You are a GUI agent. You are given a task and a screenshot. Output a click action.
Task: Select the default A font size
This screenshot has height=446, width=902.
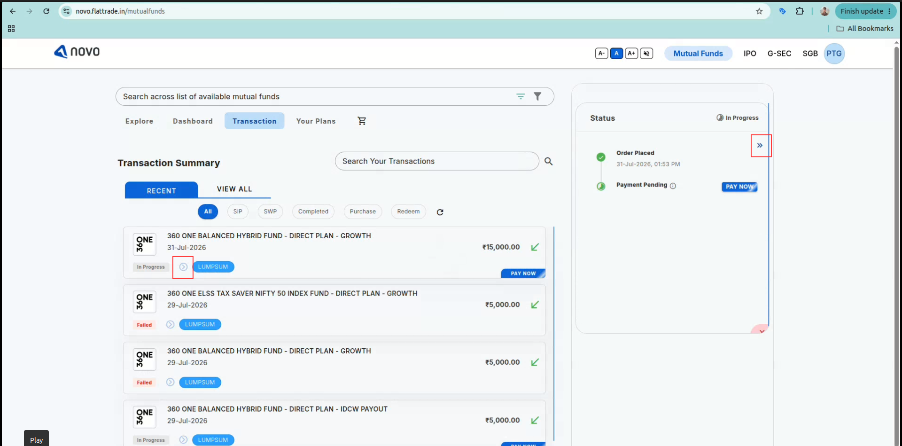[616, 54]
